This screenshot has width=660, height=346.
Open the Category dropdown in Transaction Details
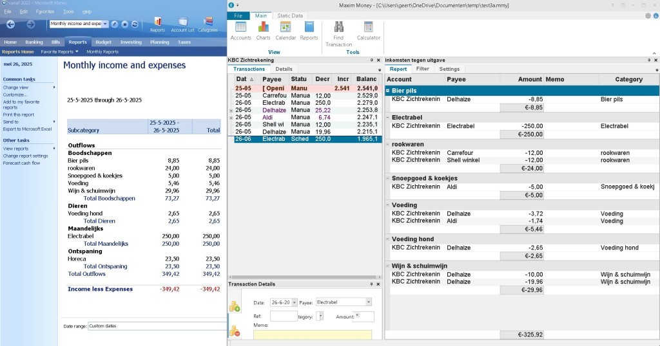point(321,316)
